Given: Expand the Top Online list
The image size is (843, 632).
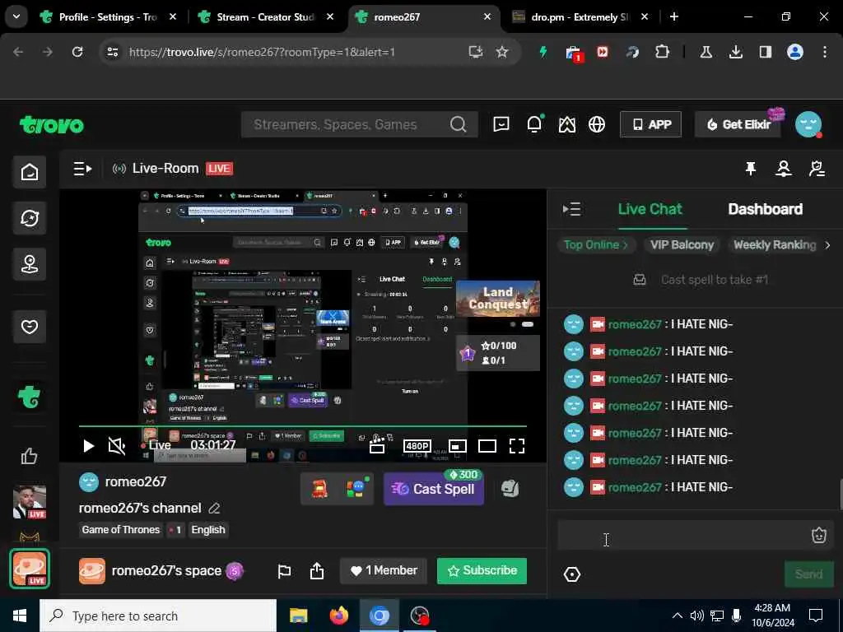Looking at the screenshot, I should point(596,245).
